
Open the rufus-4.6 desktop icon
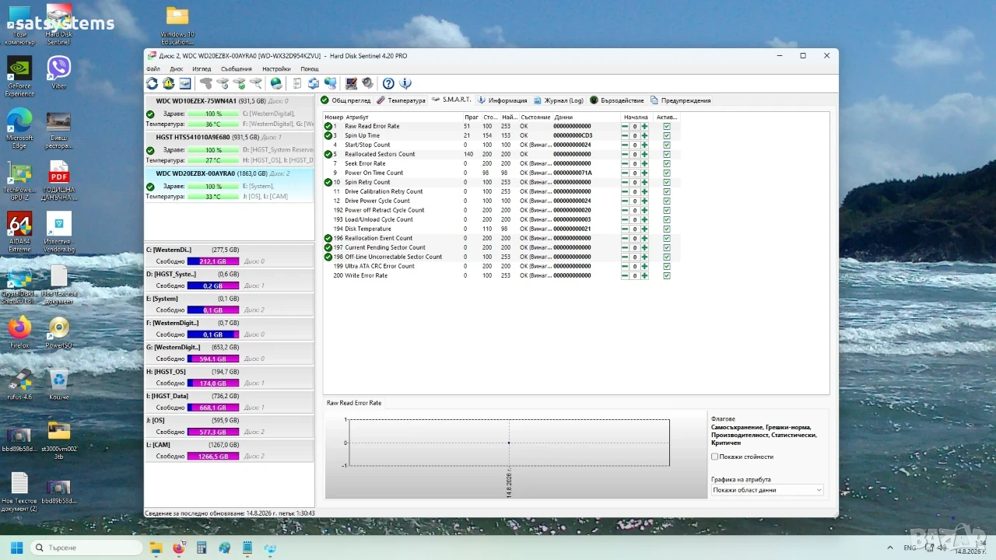click(19, 384)
